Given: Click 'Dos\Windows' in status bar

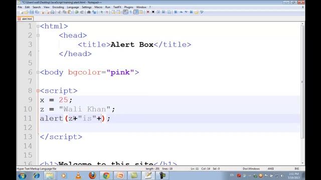Looking at the screenshot, I should point(251,169).
